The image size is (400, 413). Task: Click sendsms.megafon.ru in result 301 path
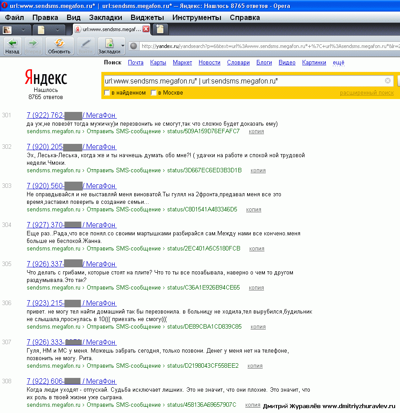pyautogui.click(x=53, y=131)
